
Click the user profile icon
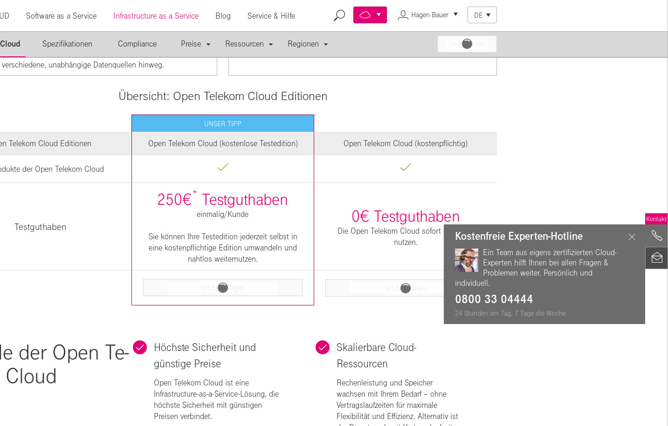403,15
